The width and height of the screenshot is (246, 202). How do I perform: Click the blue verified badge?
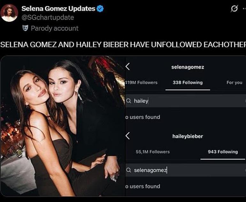click(100, 9)
